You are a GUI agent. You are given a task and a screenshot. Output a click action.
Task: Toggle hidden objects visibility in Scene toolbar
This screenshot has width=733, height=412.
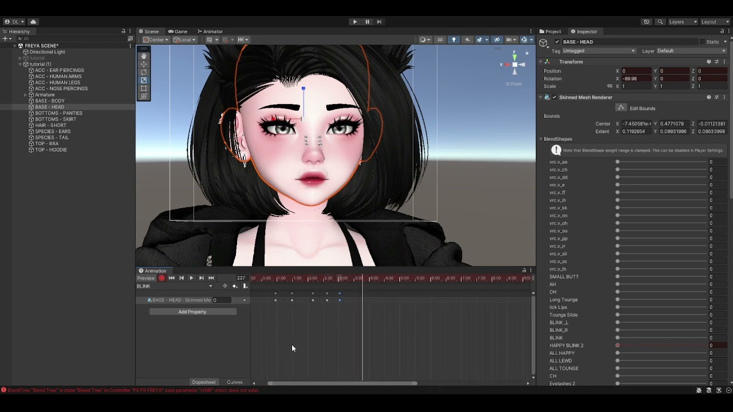(x=496, y=39)
